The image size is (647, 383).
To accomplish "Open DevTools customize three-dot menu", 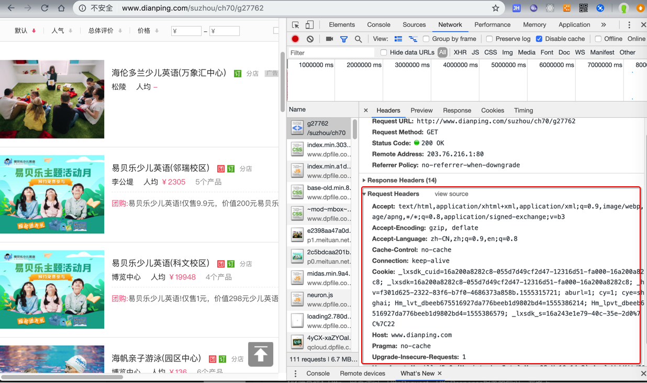I will [629, 25].
